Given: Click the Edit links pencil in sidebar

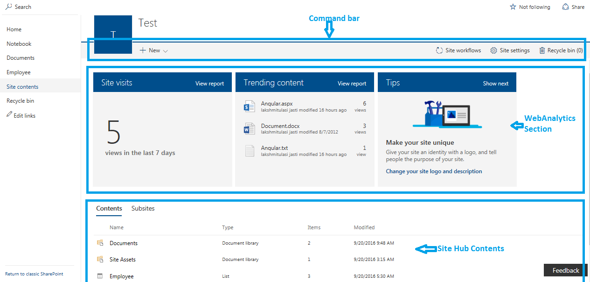Looking at the screenshot, I should 10,115.
